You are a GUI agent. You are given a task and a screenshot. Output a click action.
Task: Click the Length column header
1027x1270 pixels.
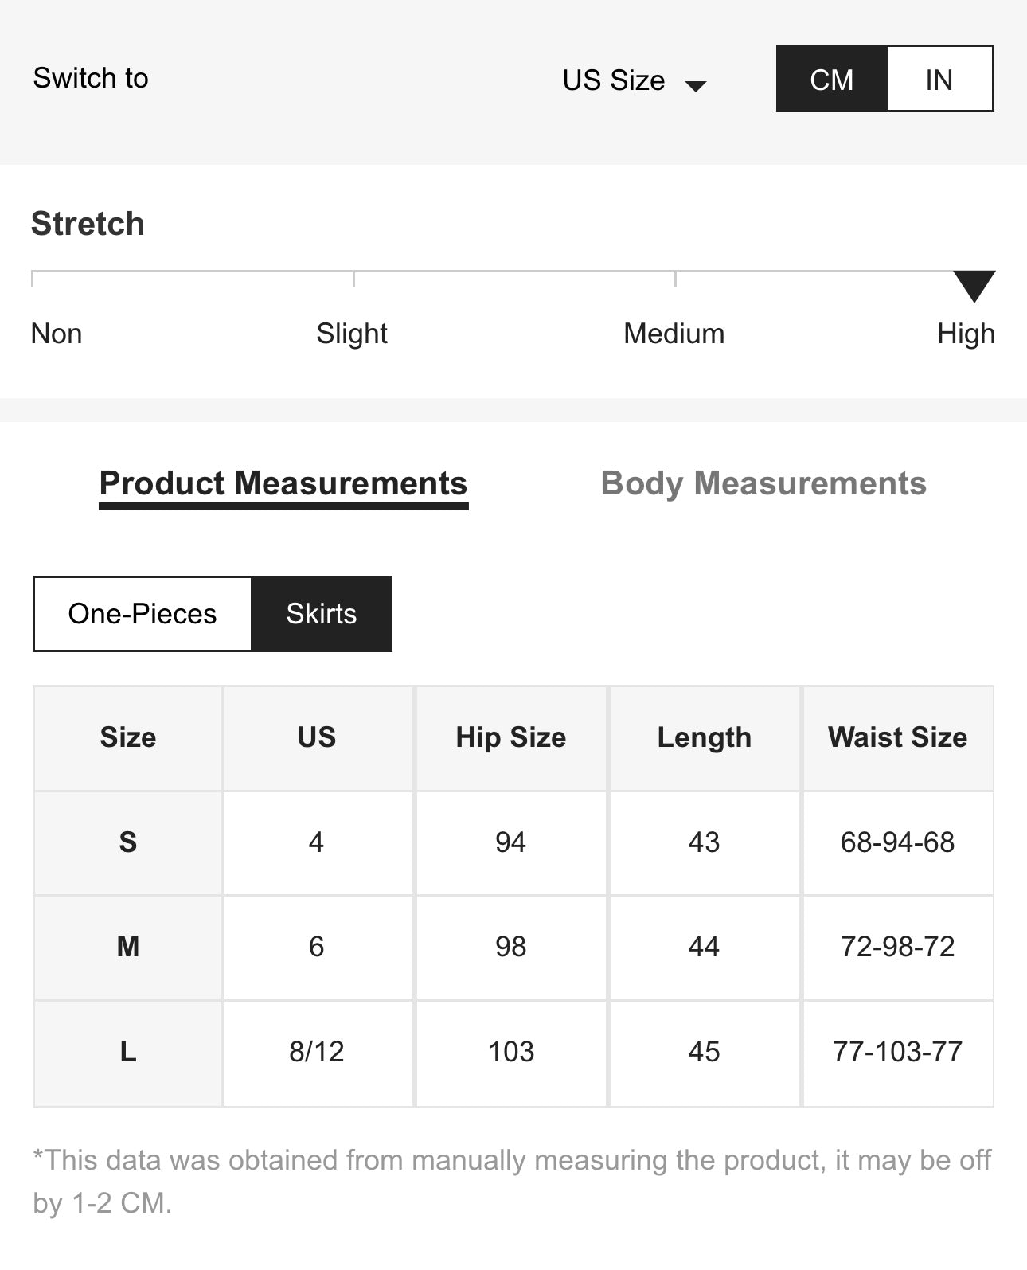pos(704,737)
